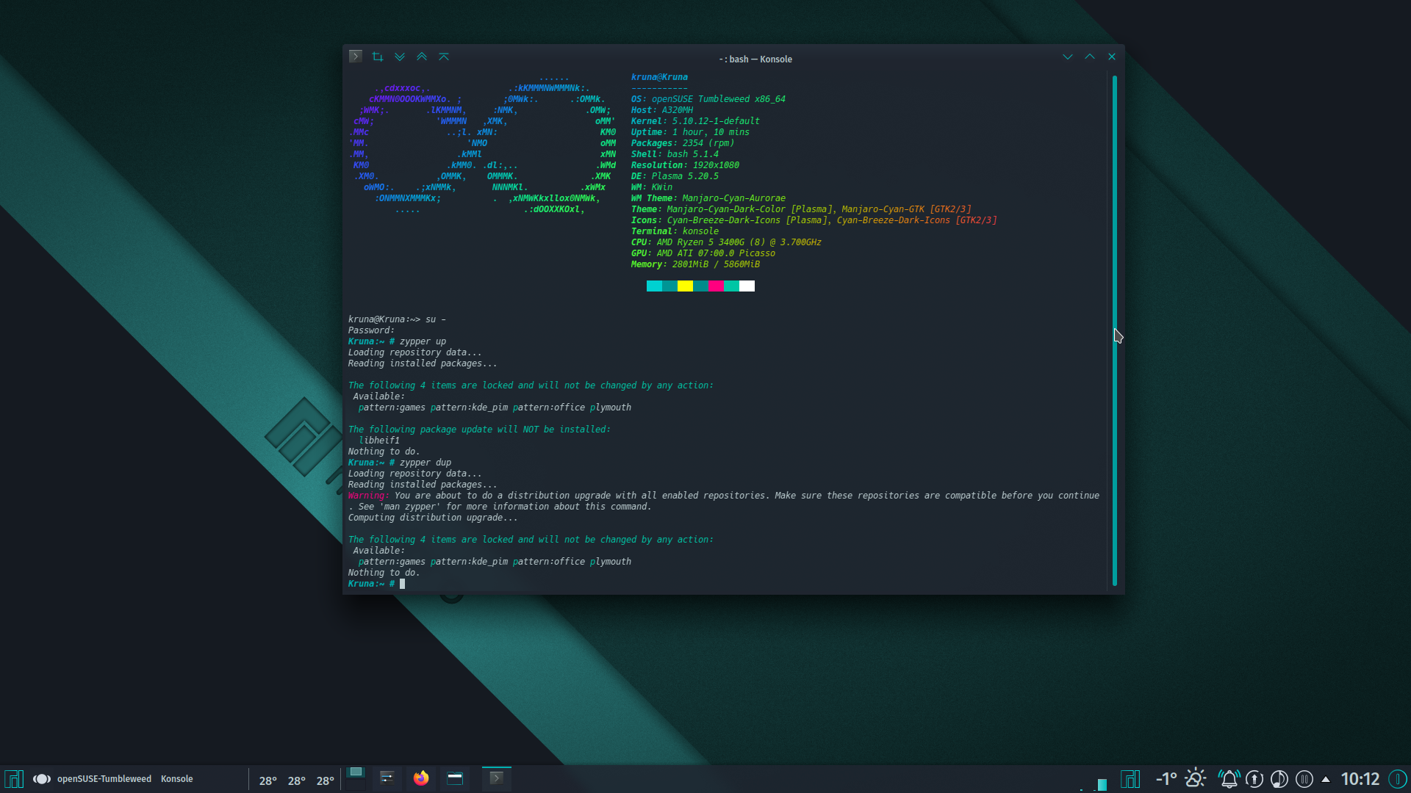Select the Konsole task in the taskbar
The image size is (1411, 793).
coord(497,778)
